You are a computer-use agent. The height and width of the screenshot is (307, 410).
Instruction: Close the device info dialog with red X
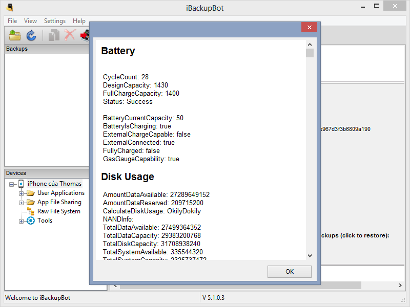pos(309,28)
